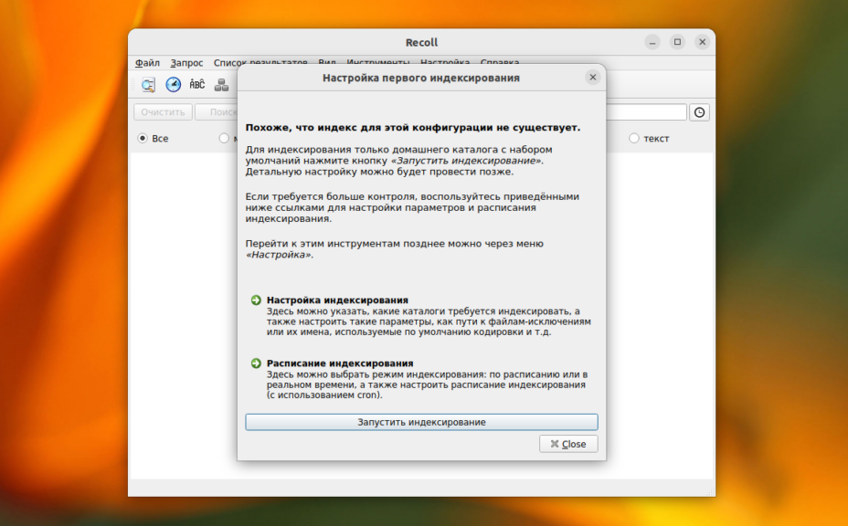Open the Расписание индексирования link
This screenshot has width=848, height=526.
pos(340,363)
